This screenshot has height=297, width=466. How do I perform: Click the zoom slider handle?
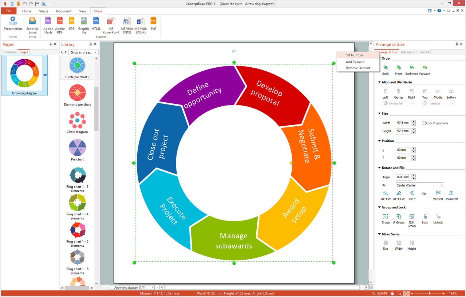coord(430,293)
